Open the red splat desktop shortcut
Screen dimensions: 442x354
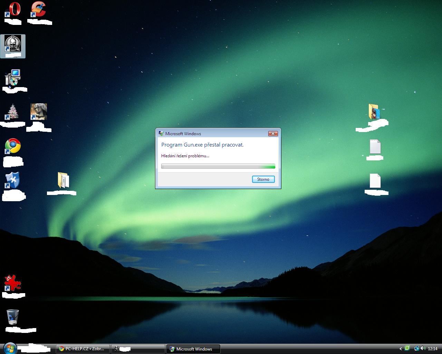coord(13,283)
